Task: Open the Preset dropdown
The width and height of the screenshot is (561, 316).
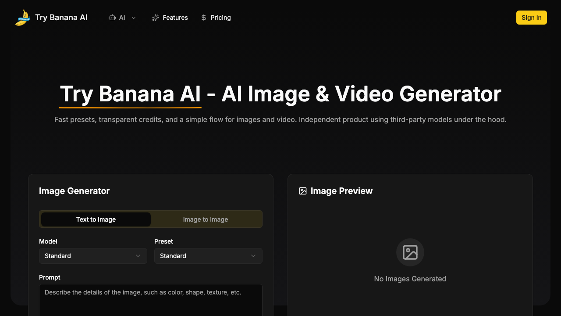Action: click(x=208, y=256)
